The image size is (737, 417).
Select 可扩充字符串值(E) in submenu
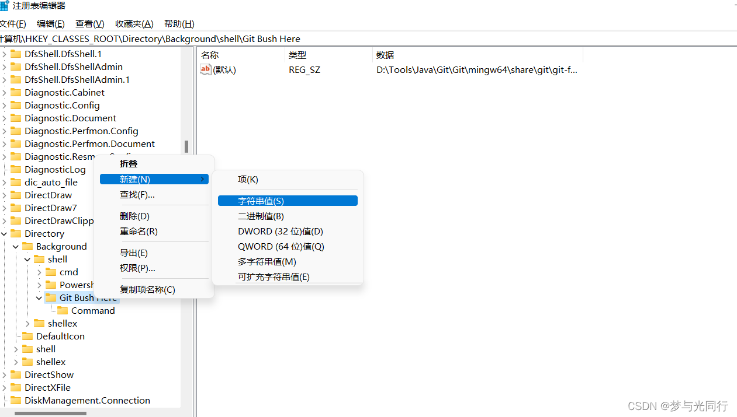pos(288,277)
